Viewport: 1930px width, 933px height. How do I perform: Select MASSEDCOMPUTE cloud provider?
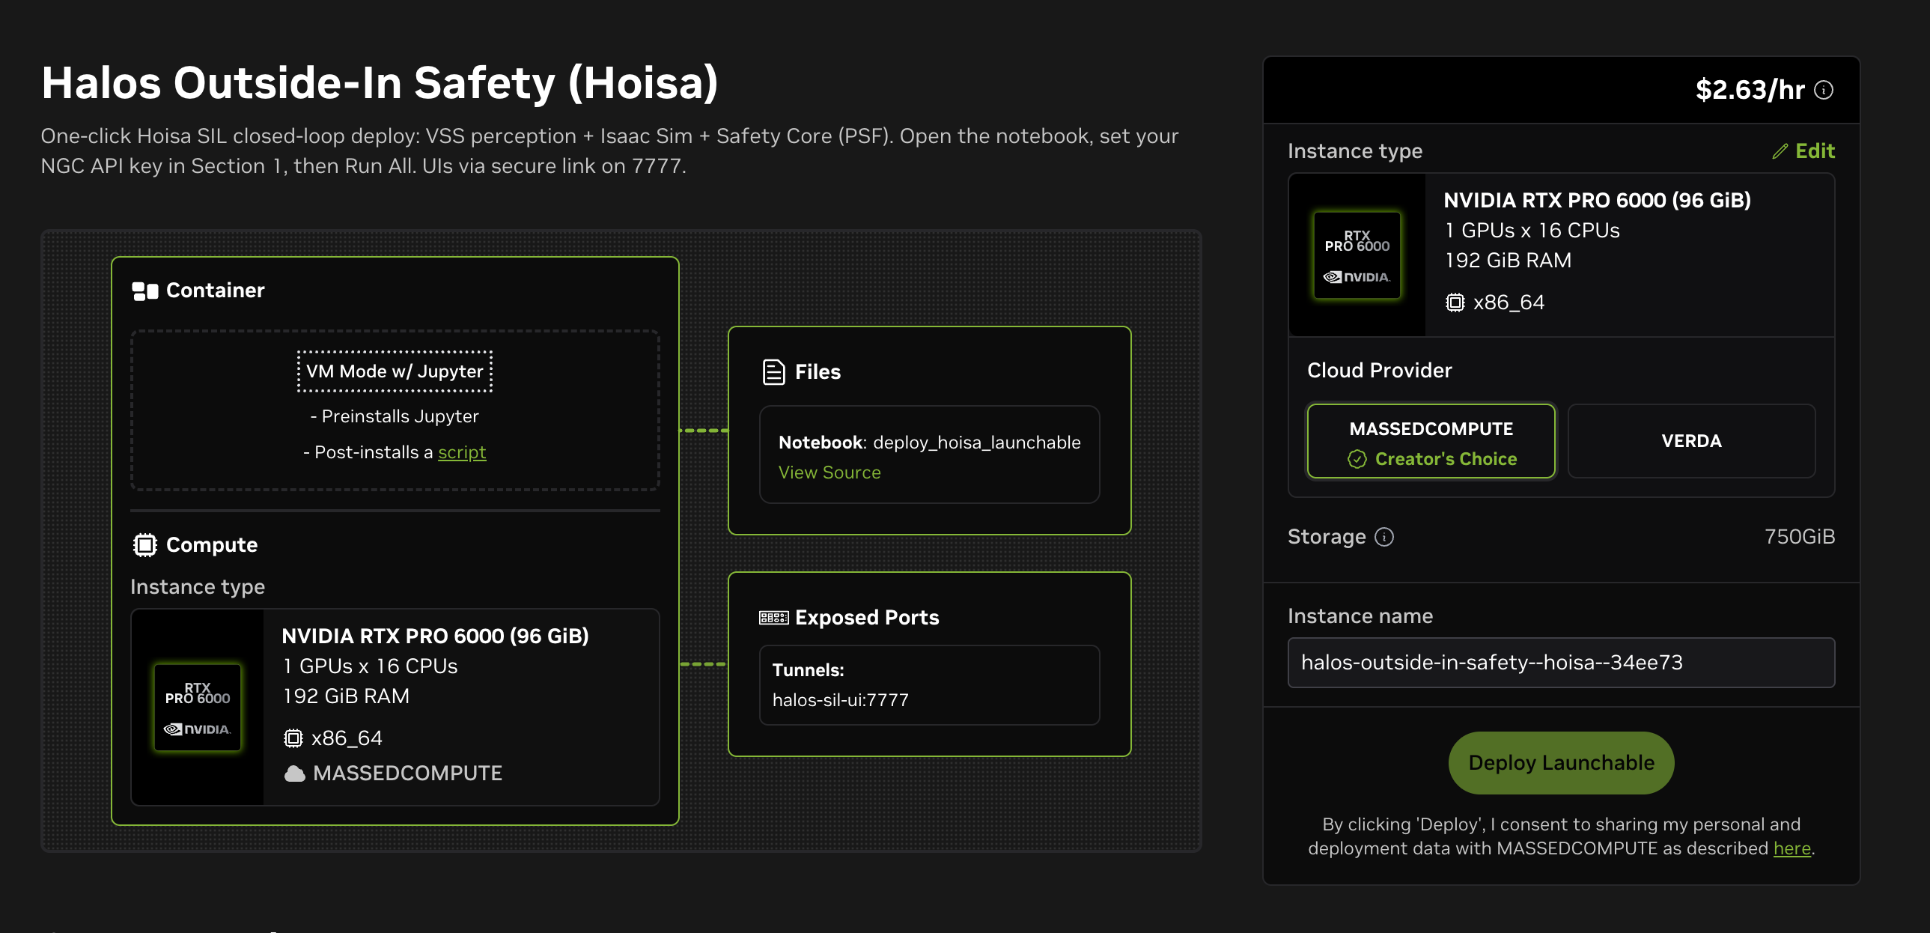(1431, 441)
